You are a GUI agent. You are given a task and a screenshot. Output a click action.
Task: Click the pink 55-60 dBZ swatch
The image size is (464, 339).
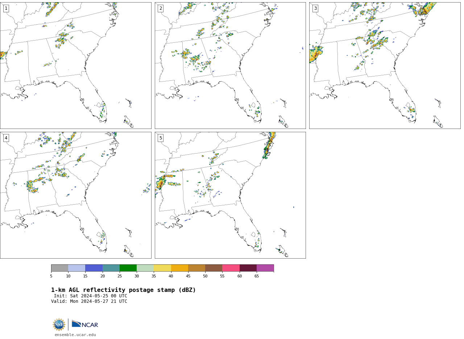click(231, 268)
